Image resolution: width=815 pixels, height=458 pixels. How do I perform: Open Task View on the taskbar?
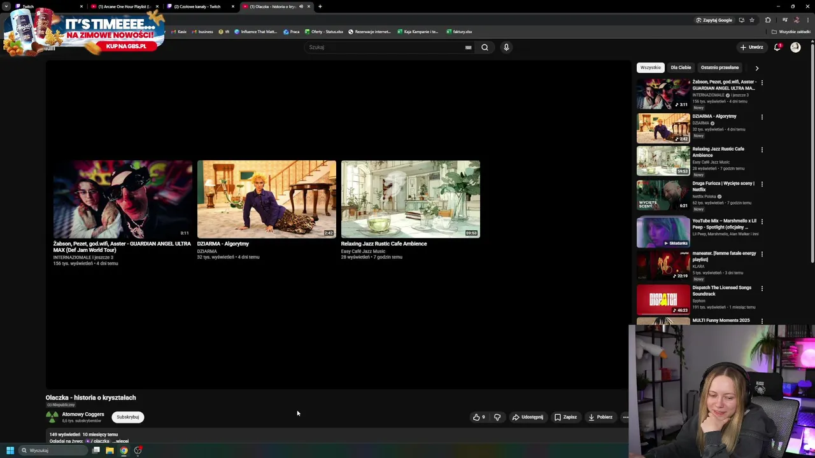(x=96, y=450)
